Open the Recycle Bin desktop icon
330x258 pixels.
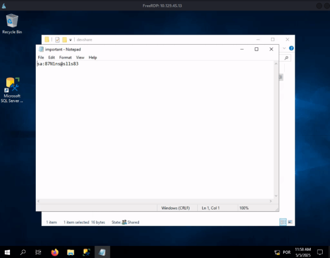pos(12,24)
